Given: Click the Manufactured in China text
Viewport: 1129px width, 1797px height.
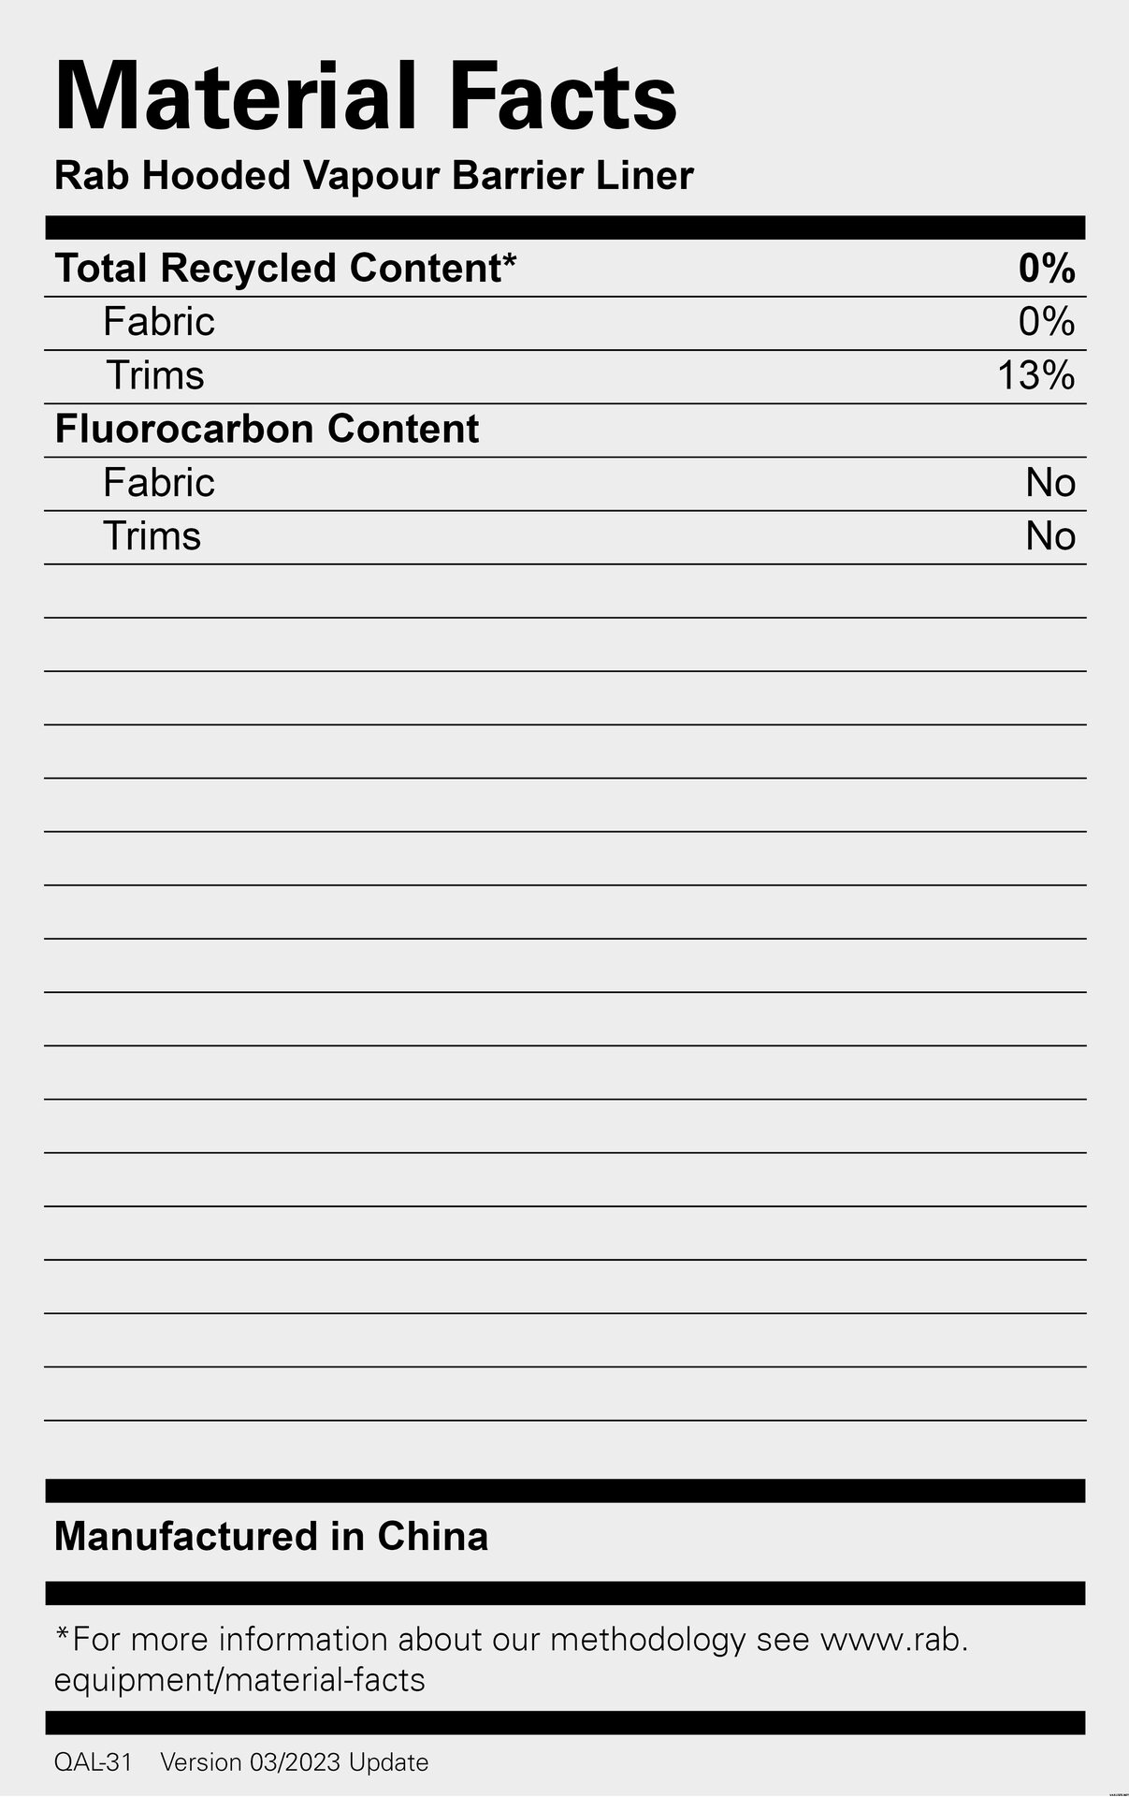Looking at the screenshot, I should 271,1537.
